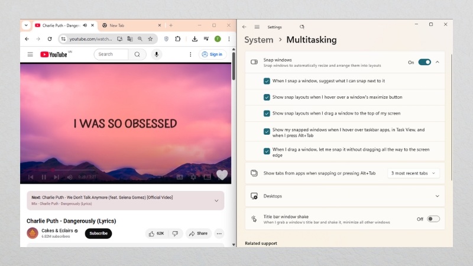Image resolution: width=473 pixels, height=266 pixels.
Task: Click the Sign in button on YouTube
Action: (x=212, y=54)
